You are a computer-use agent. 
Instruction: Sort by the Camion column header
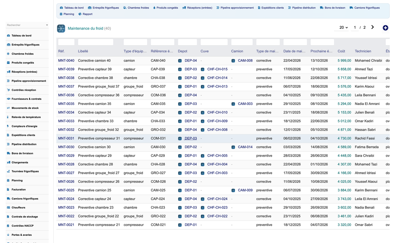tap(237, 51)
